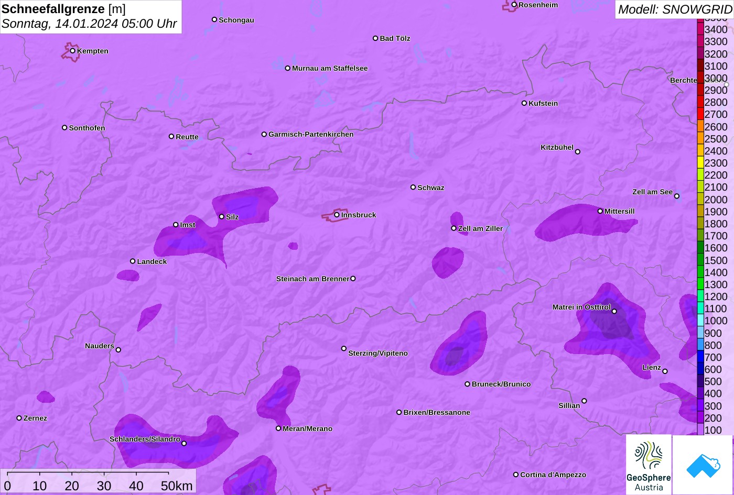Click the Cortina d'Ampezzo location dot
The width and height of the screenshot is (734, 495).
tap(516, 475)
